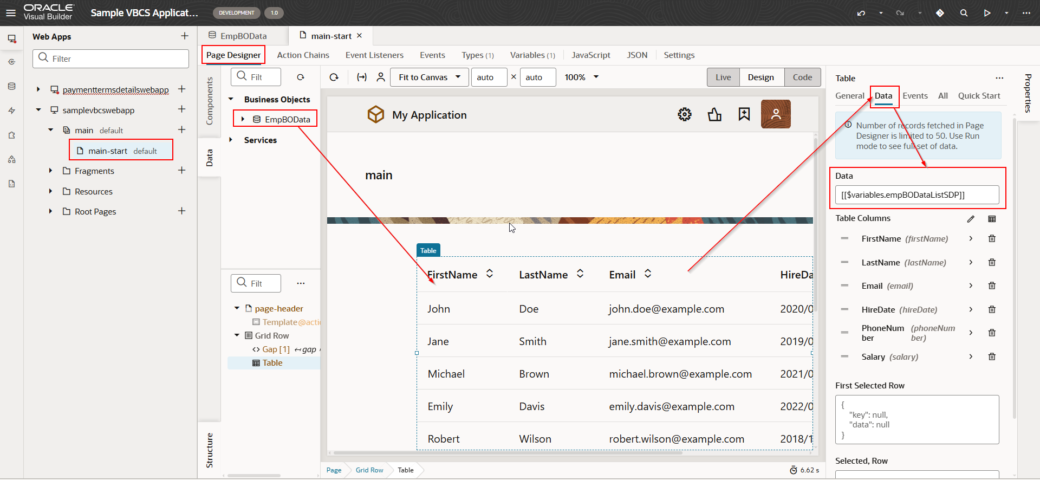1040x480 pixels.
Task: Open the header overflow menu (three dots)
Action: tap(1026, 13)
